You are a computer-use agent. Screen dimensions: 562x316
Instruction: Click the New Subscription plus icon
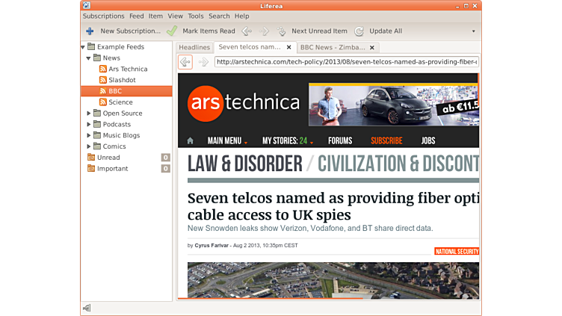coord(90,31)
